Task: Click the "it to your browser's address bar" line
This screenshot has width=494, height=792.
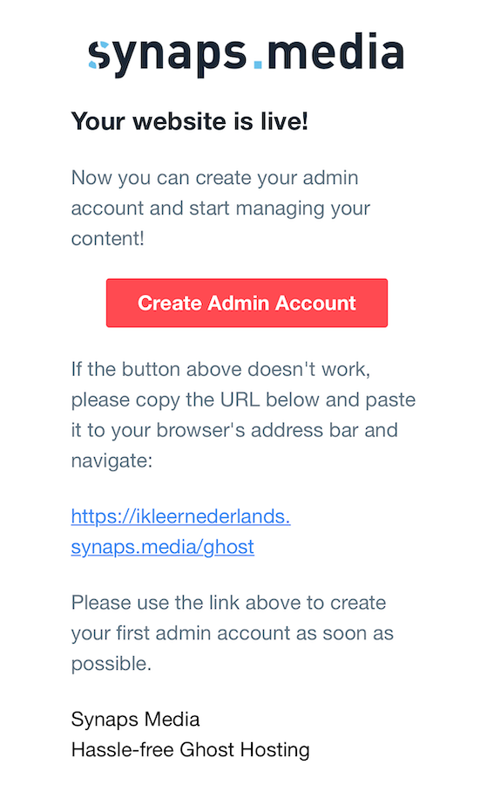Action: click(x=234, y=430)
